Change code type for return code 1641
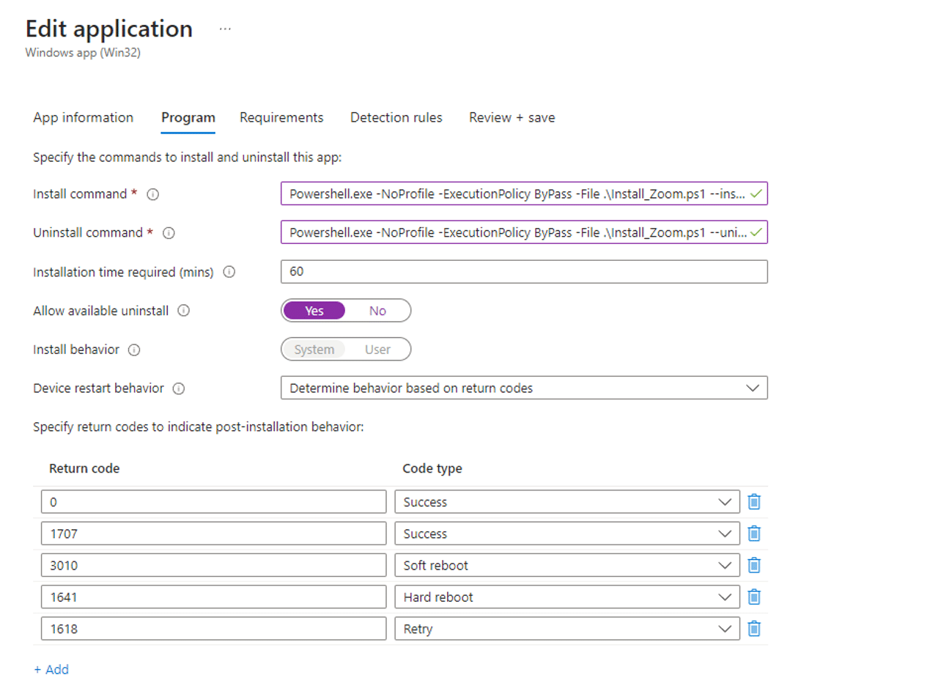The image size is (941, 697). pyautogui.click(x=725, y=597)
